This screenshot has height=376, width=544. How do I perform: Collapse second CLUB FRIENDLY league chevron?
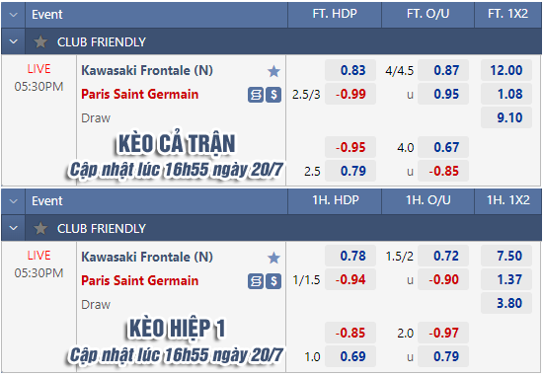13,228
